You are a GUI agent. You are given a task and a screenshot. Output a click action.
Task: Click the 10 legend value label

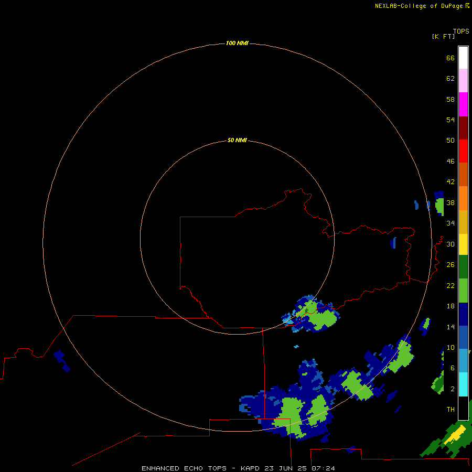[x=450, y=347]
